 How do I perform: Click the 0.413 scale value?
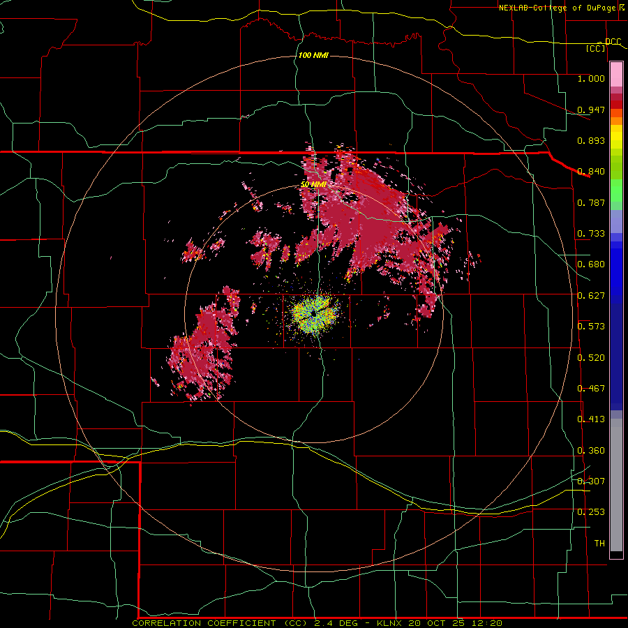[591, 419]
